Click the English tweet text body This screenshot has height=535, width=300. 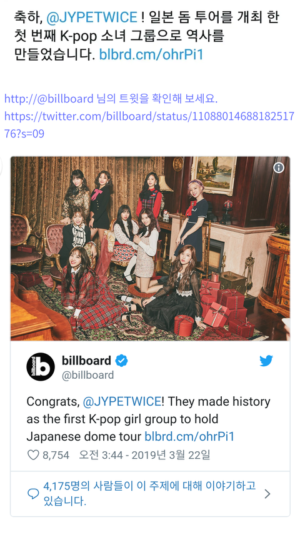point(149,419)
